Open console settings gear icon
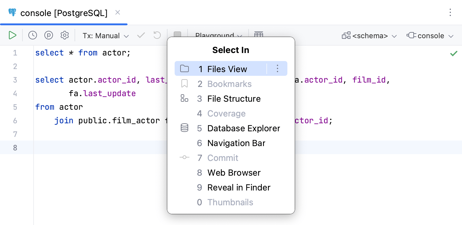This screenshot has height=225, width=462. [x=65, y=35]
